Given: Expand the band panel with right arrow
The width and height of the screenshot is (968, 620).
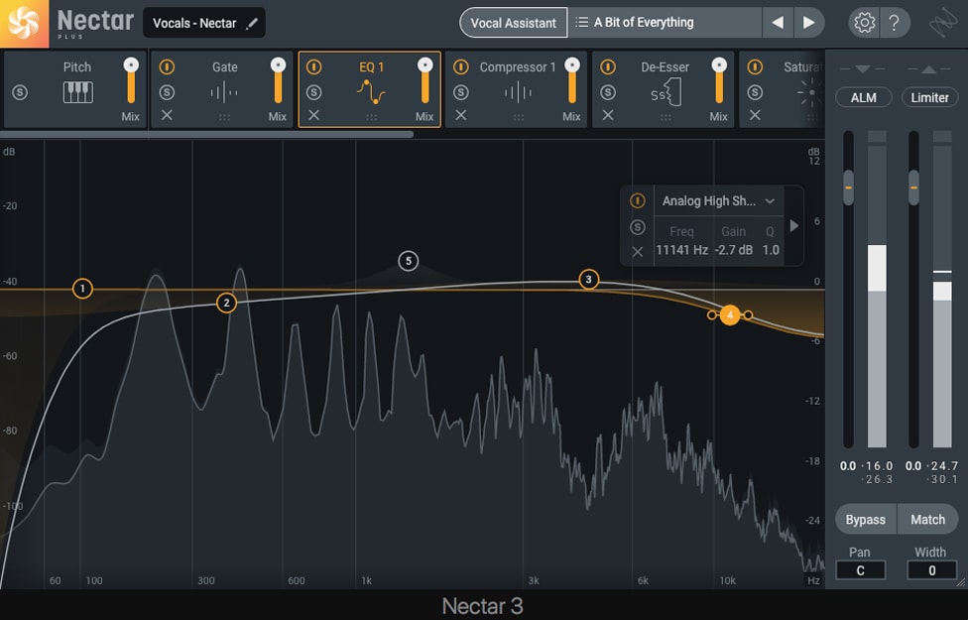Looking at the screenshot, I should pyautogui.click(x=794, y=226).
